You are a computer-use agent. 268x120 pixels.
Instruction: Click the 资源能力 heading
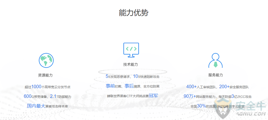45,75
